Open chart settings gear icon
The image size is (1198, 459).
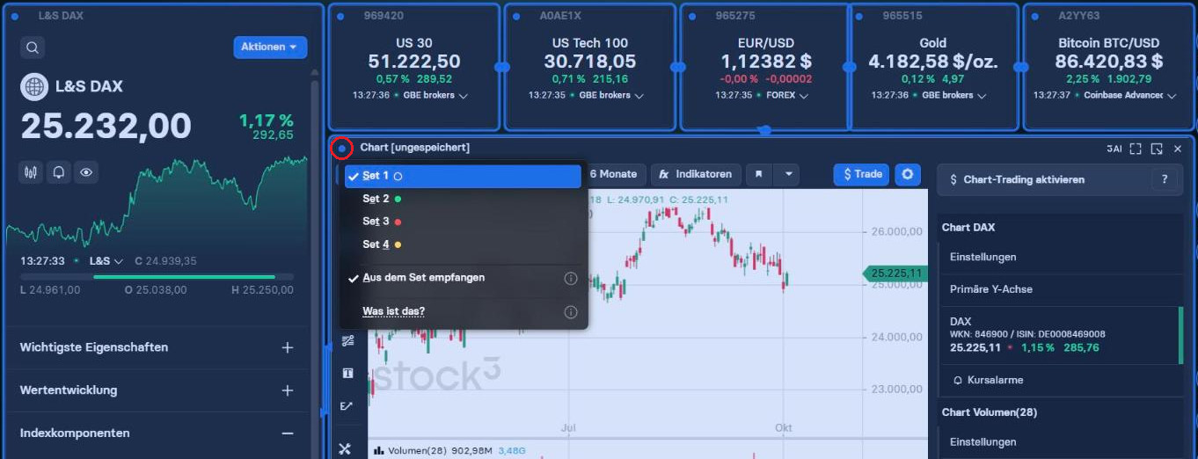pos(907,174)
